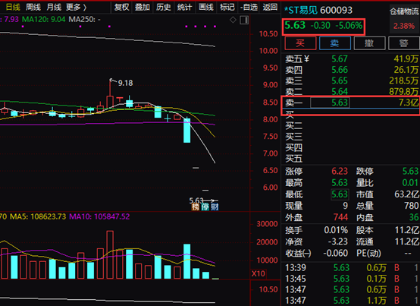The height and width of the screenshot is (306, 420).
Task: Toggle the -自选 watchlist button
Action: 249,8
